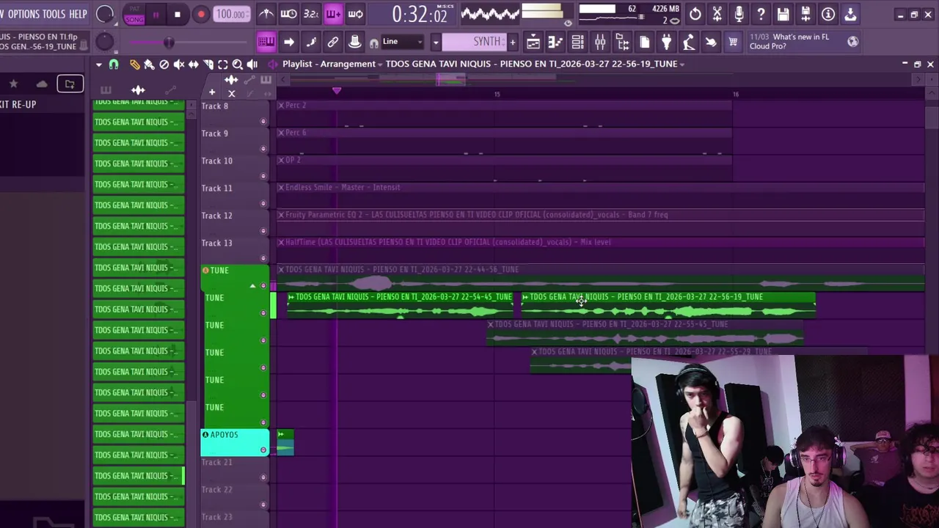The image size is (939, 528).
Task: Toggle typing keyboard to piano
Action: tap(266, 42)
